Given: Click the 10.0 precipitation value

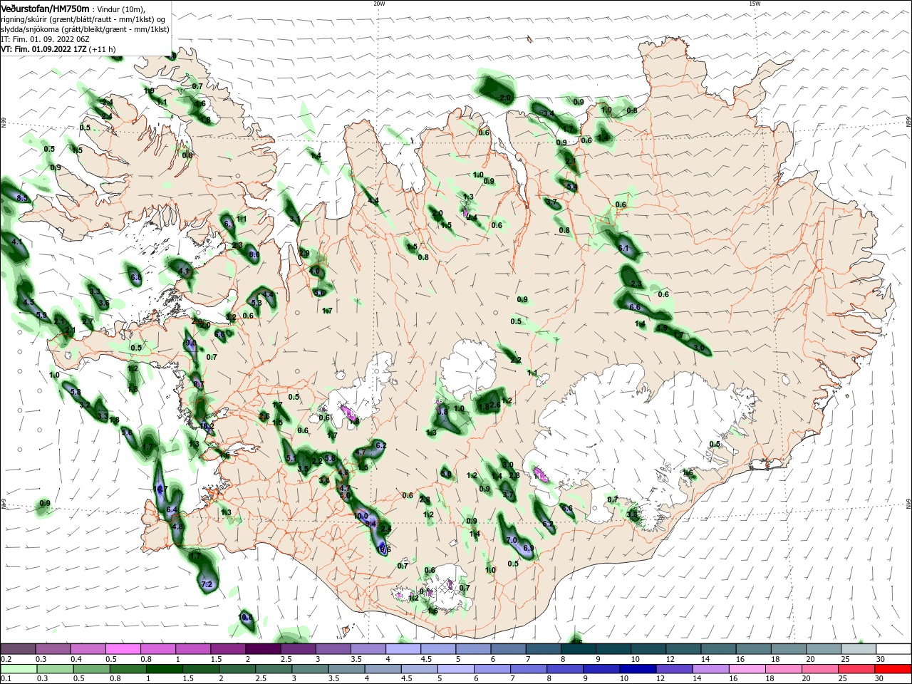Looking at the screenshot, I should click(x=361, y=516).
